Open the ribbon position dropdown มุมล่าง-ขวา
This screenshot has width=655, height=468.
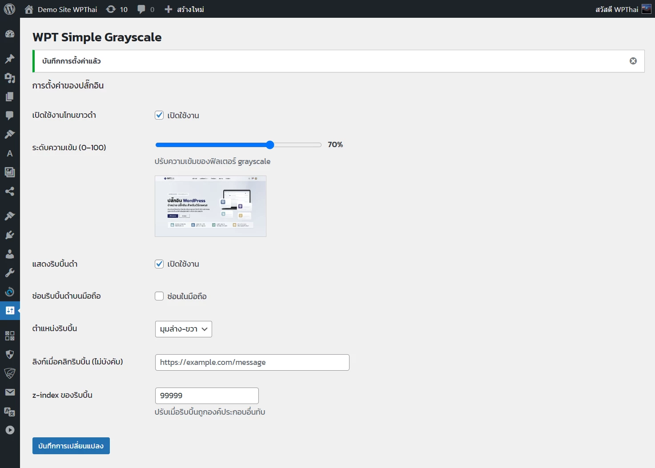pos(183,329)
